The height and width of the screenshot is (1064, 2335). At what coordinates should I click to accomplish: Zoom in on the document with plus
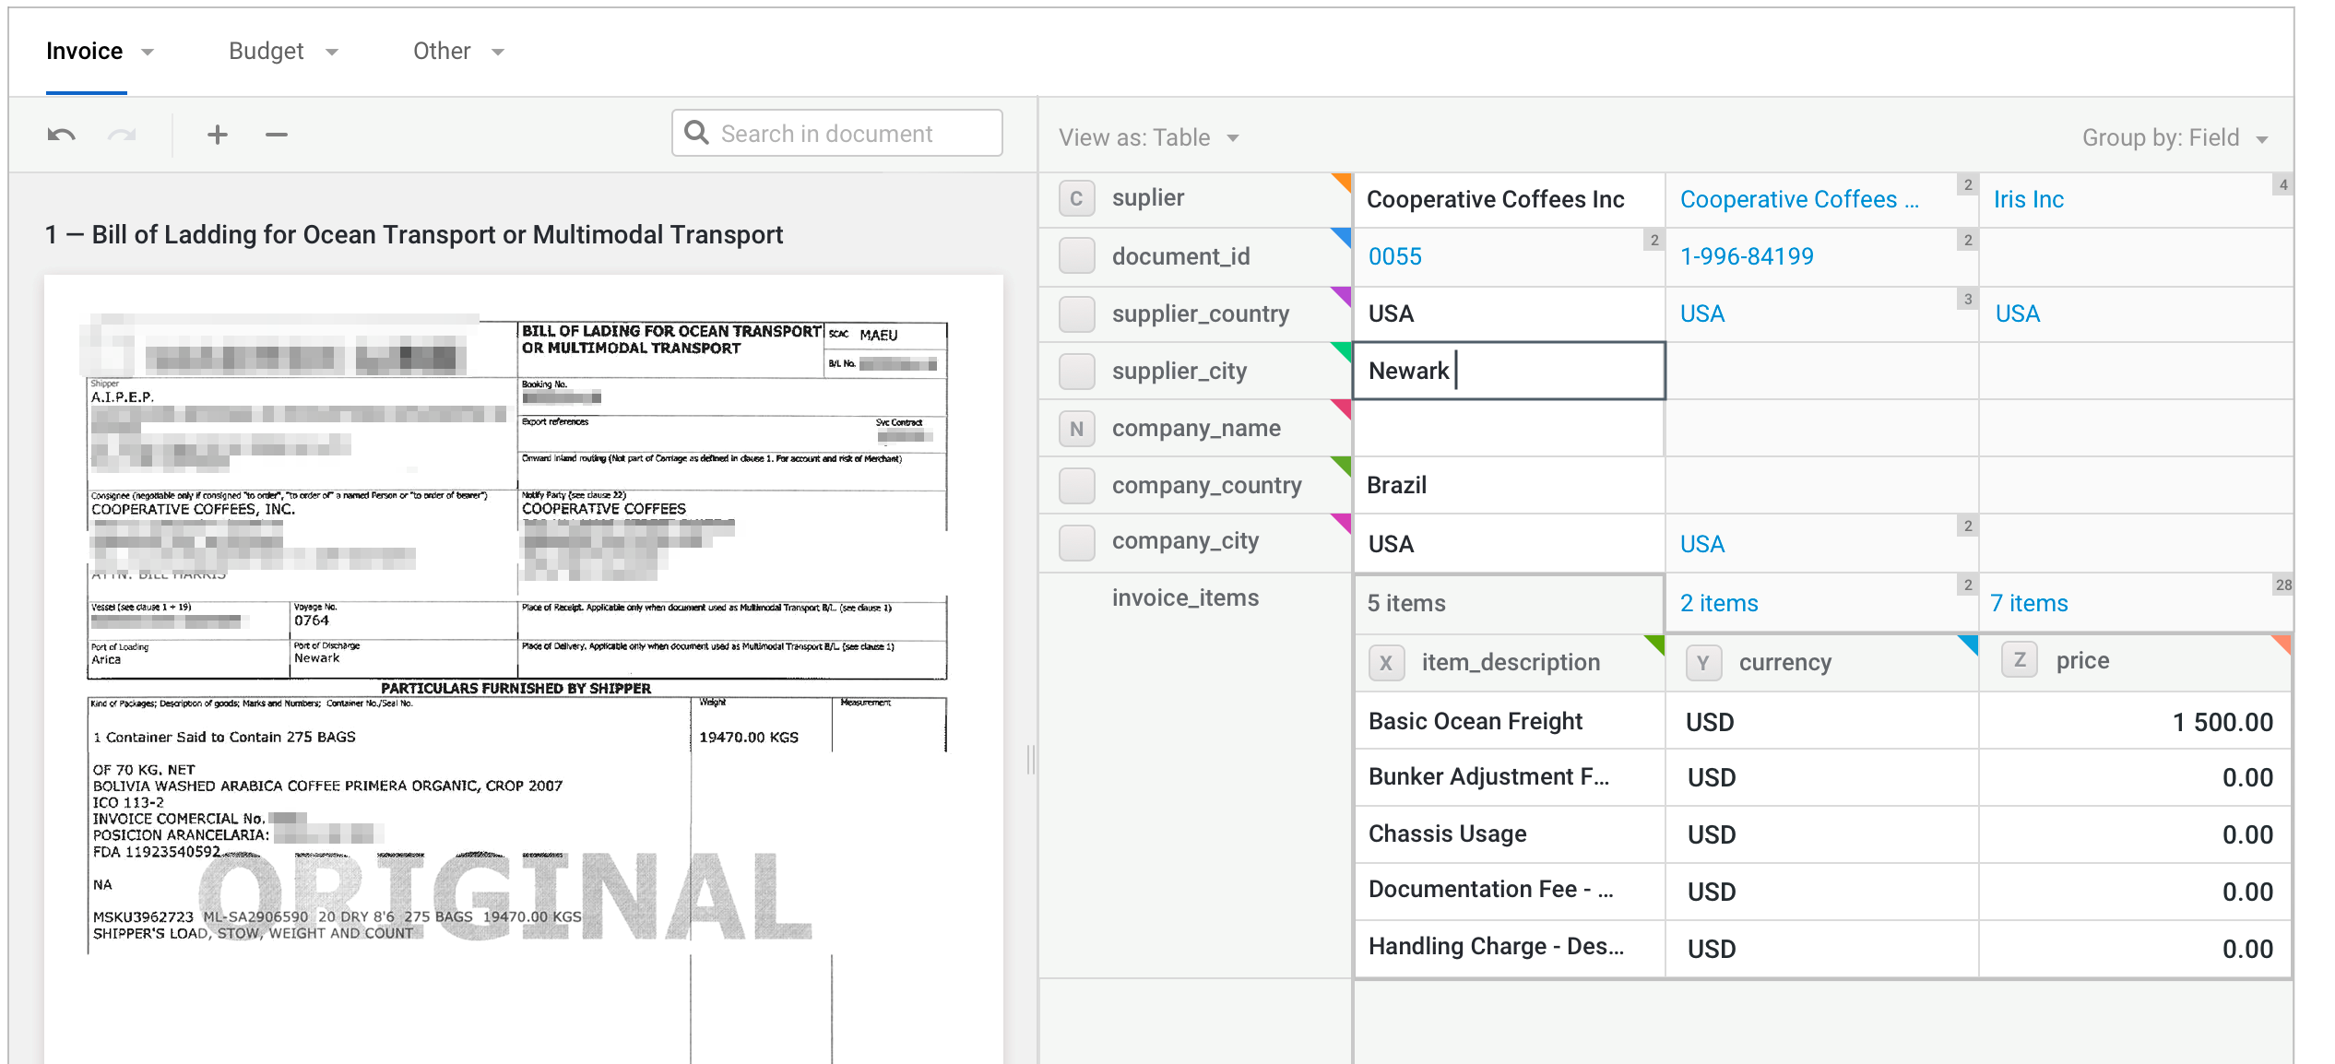[218, 135]
